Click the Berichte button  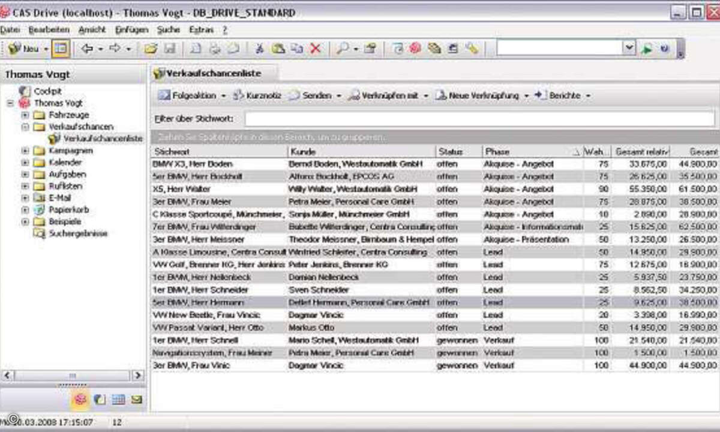(x=562, y=95)
